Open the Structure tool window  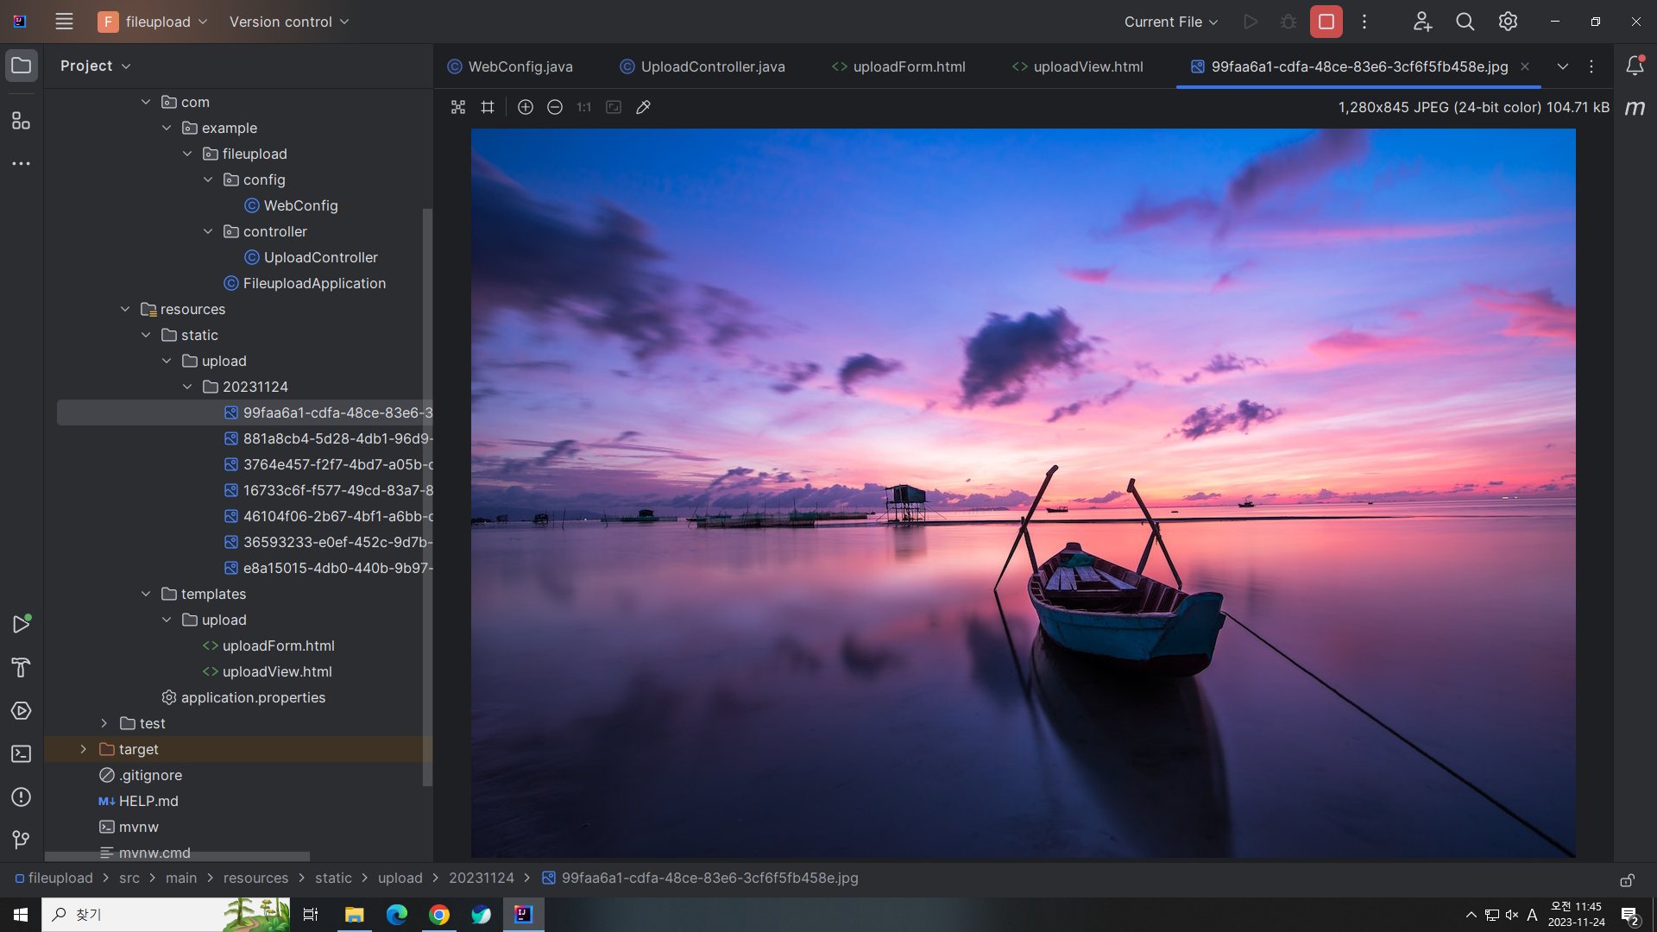[x=21, y=121]
